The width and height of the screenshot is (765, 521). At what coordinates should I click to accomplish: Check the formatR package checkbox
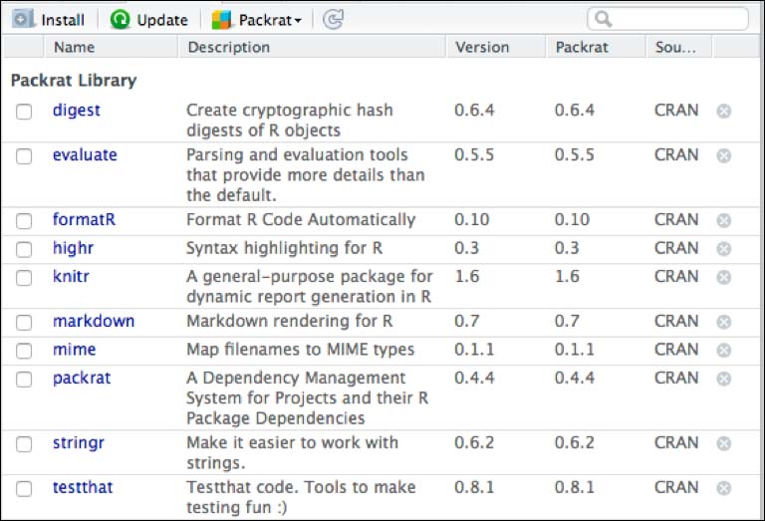click(24, 220)
